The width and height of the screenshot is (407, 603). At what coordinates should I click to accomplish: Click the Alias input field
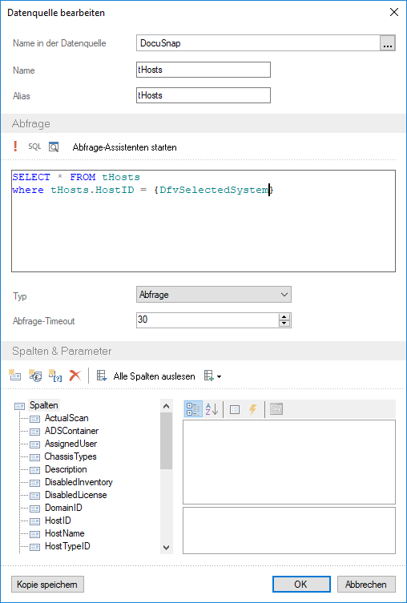tap(203, 95)
